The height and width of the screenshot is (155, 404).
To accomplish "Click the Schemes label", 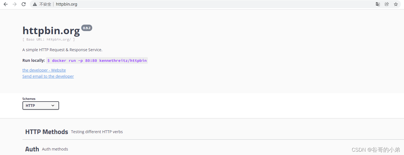I will [29, 99].
